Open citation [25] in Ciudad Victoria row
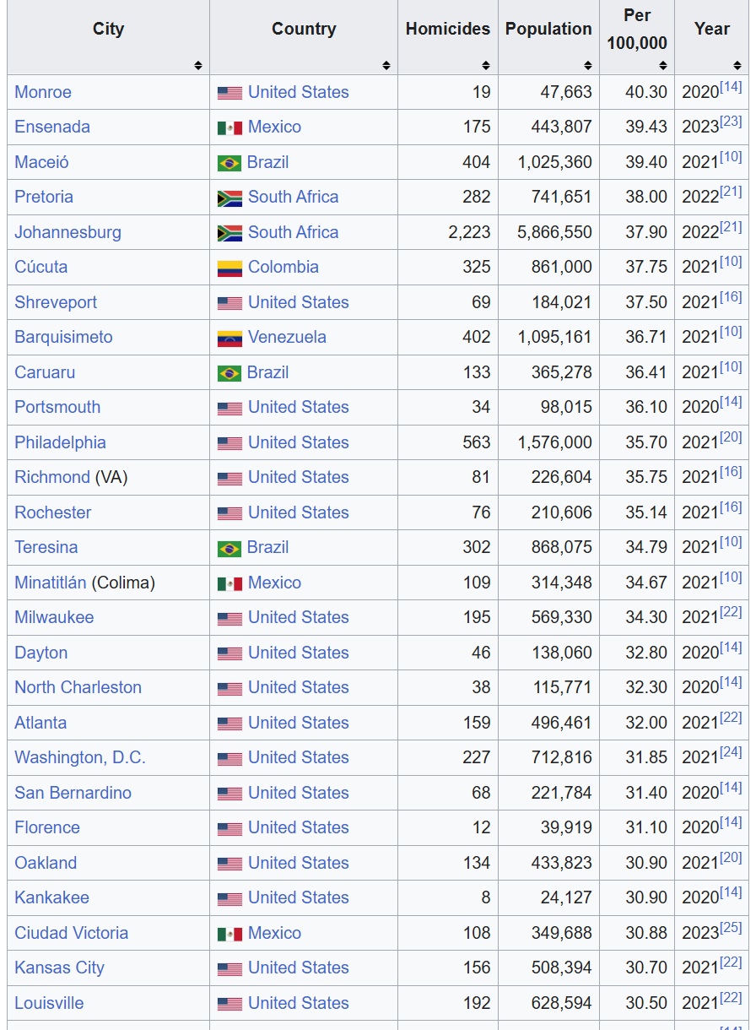 point(731,928)
